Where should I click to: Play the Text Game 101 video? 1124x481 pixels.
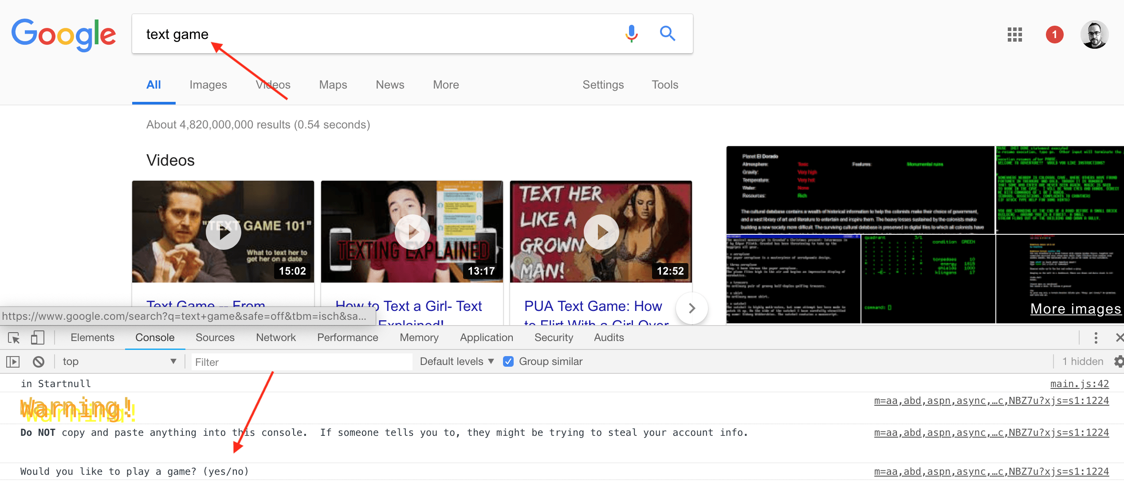(223, 232)
